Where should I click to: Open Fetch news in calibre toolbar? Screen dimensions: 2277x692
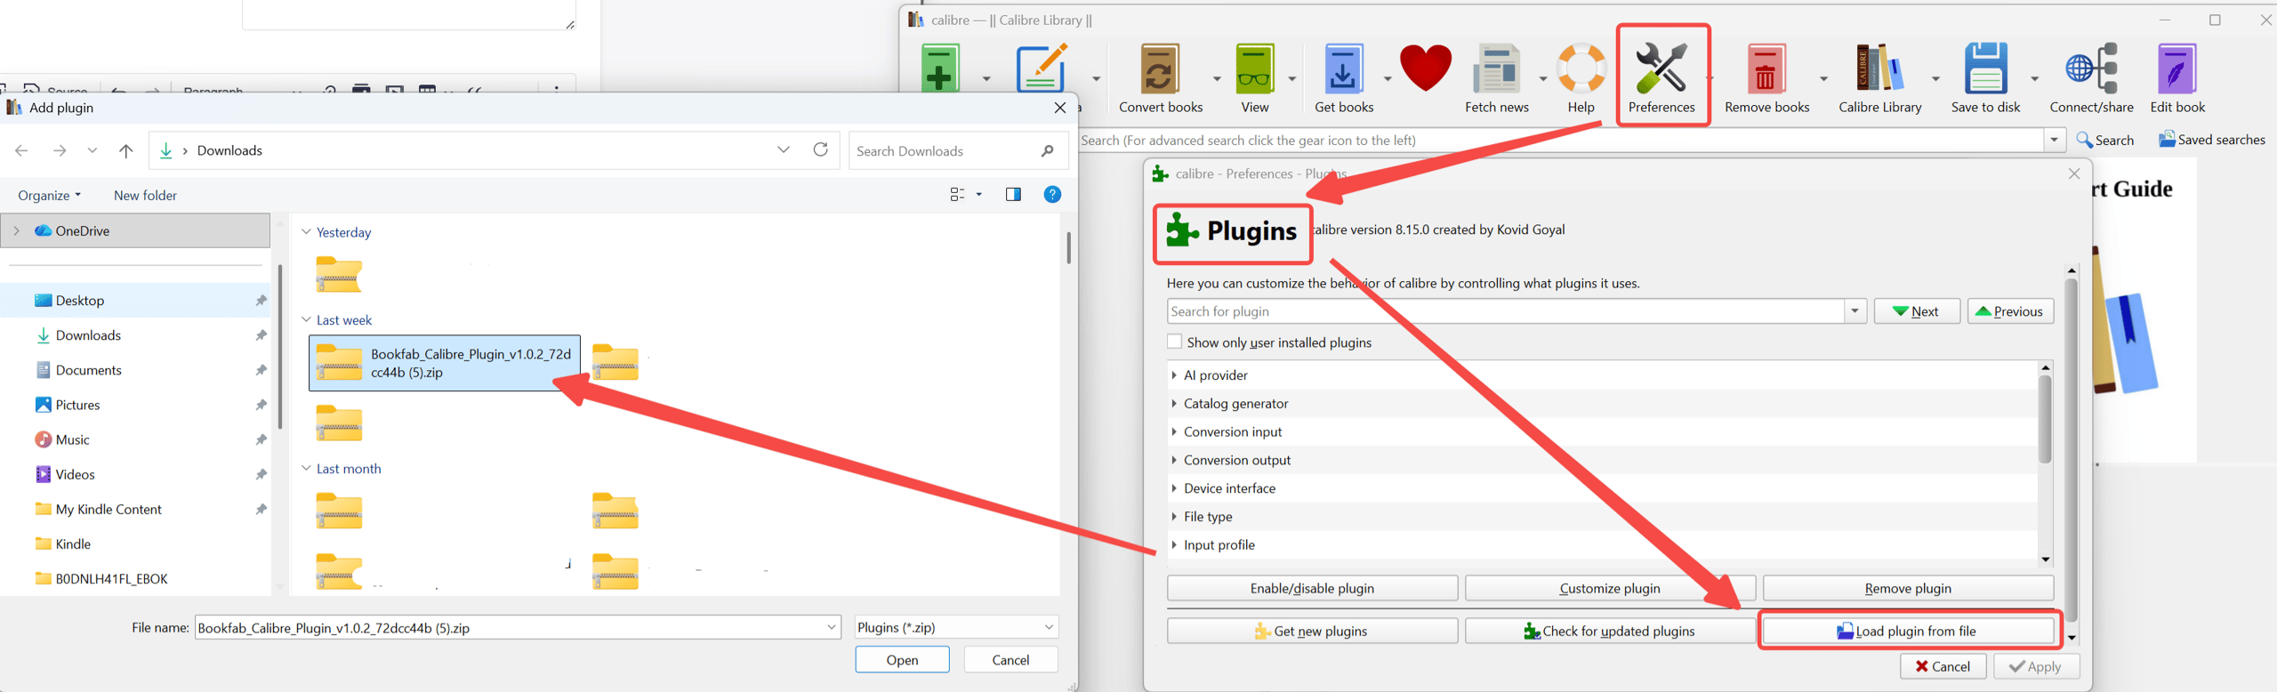coord(1496,78)
